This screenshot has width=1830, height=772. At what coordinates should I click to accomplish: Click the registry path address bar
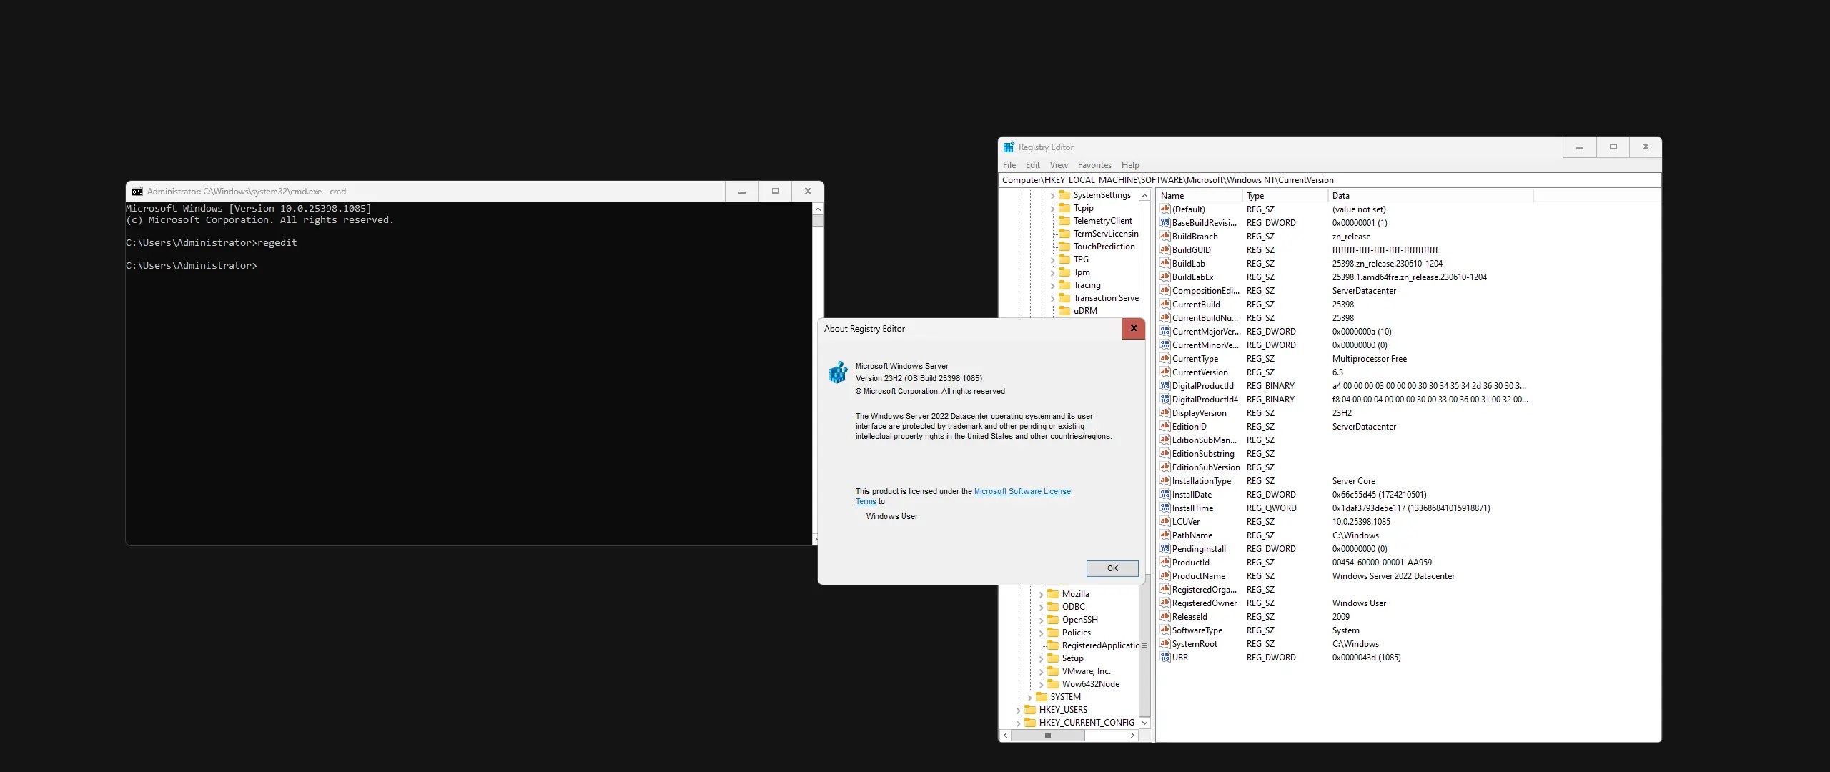[1328, 180]
